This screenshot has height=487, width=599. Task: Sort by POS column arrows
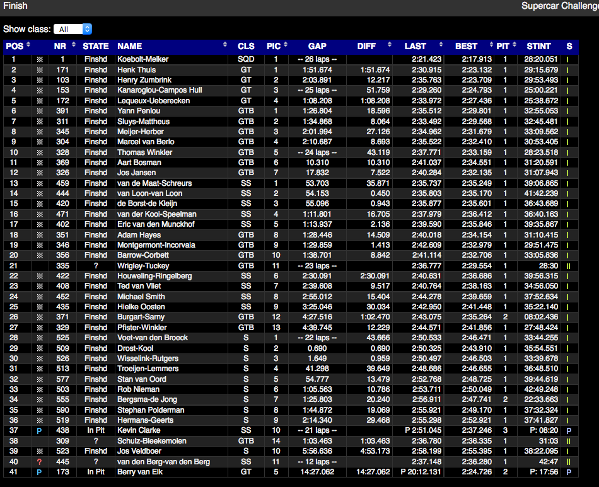point(28,45)
